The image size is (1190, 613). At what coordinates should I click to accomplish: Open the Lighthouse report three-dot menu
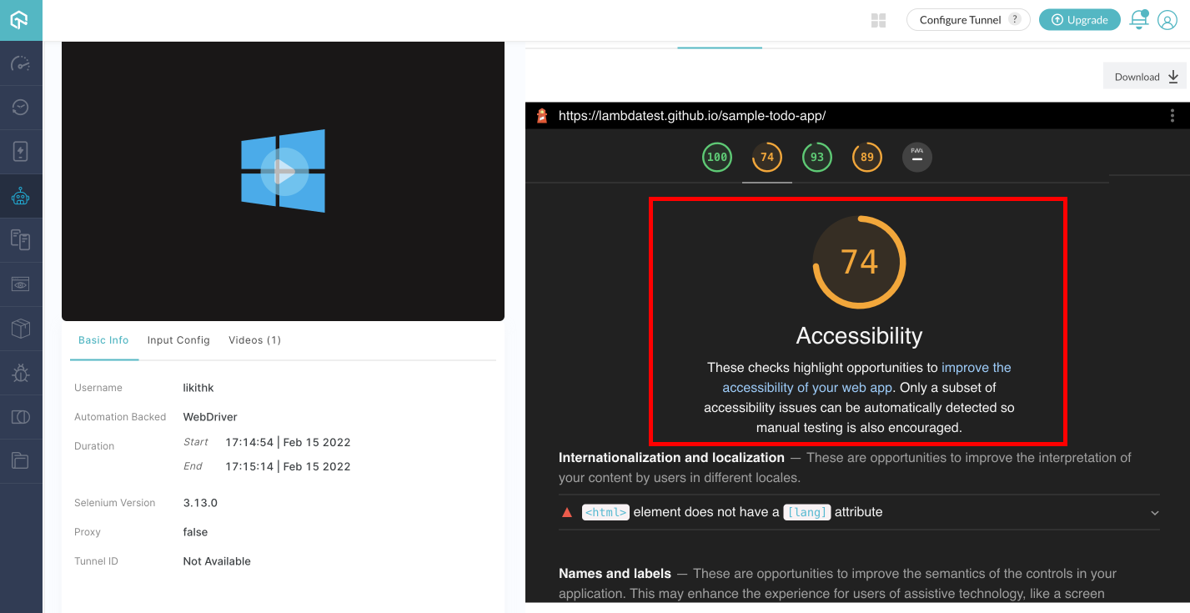tap(1172, 116)
